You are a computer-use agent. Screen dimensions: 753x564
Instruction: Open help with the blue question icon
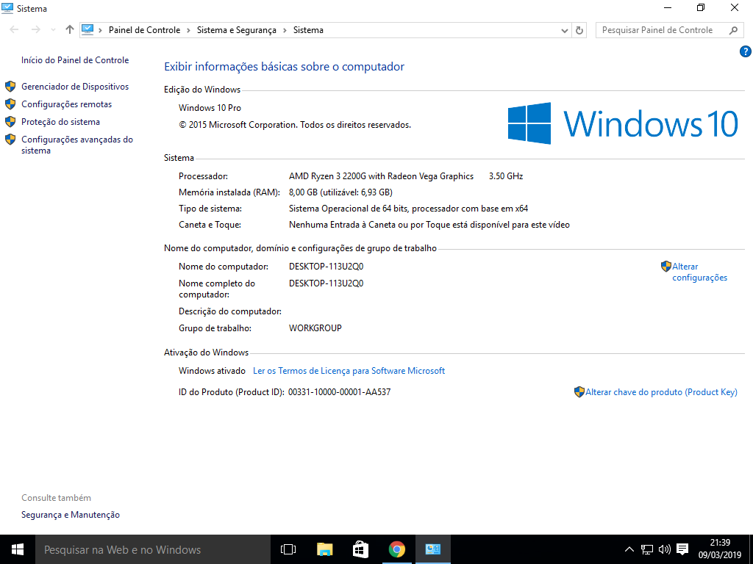746,51
